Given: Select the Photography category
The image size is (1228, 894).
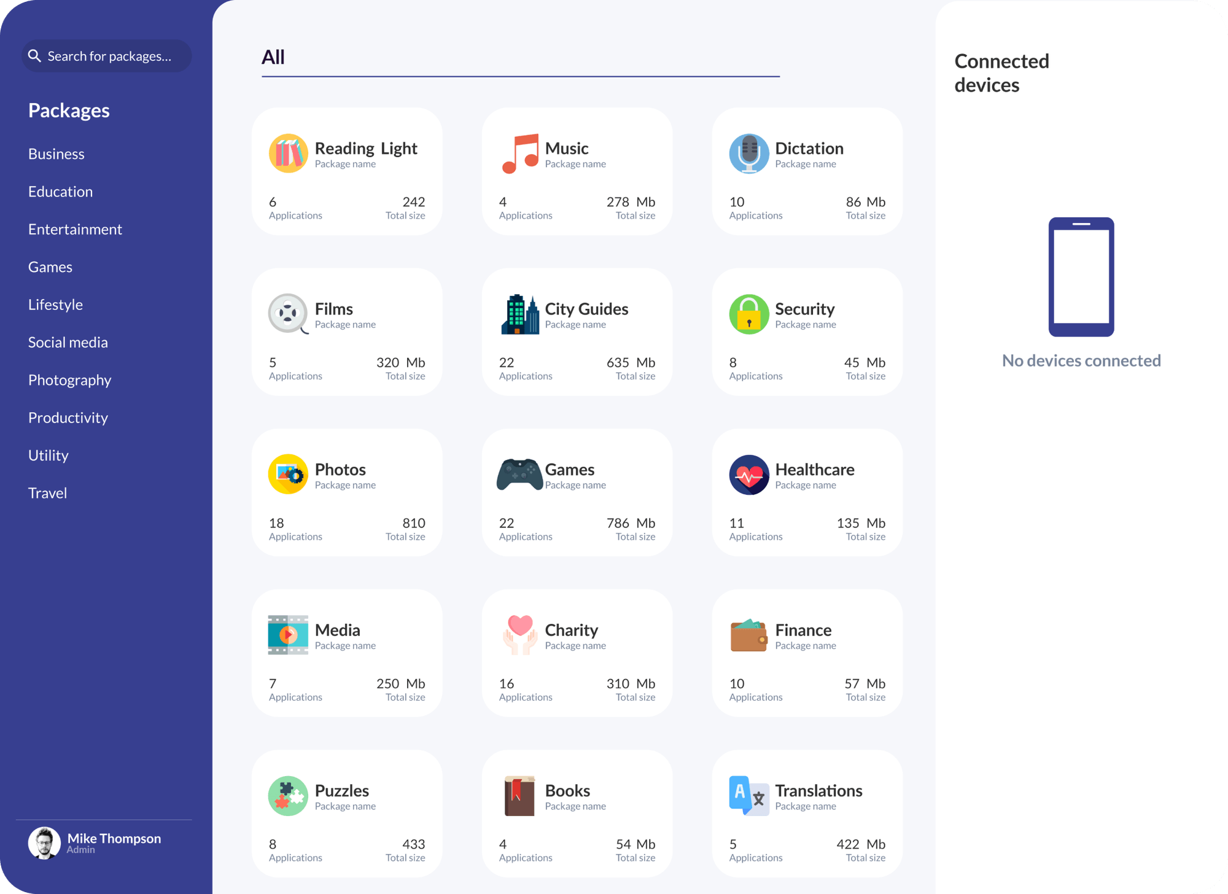Looking at the screenshot, I should pos(69,380).
